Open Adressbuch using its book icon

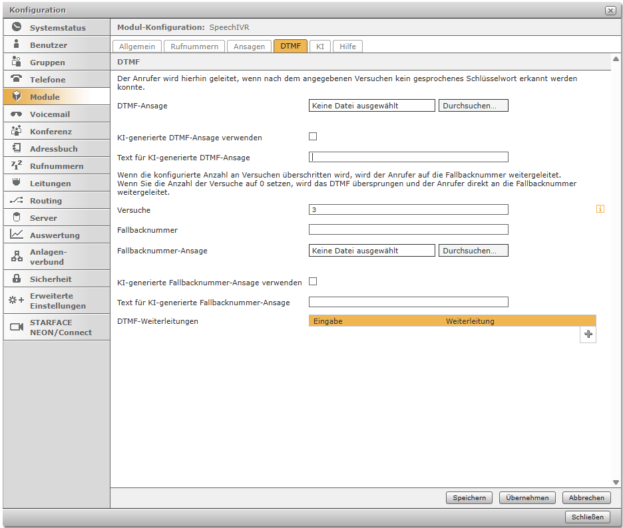[x=17, y=149]
